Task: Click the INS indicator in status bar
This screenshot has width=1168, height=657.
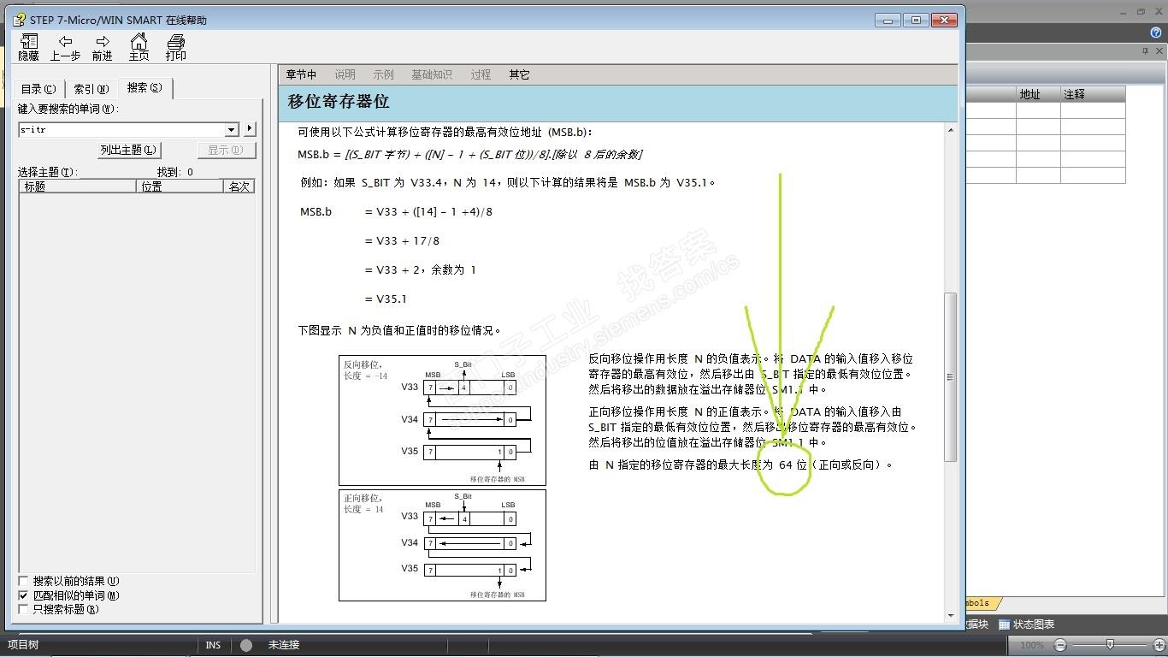Action: click(x=213, y=645)
